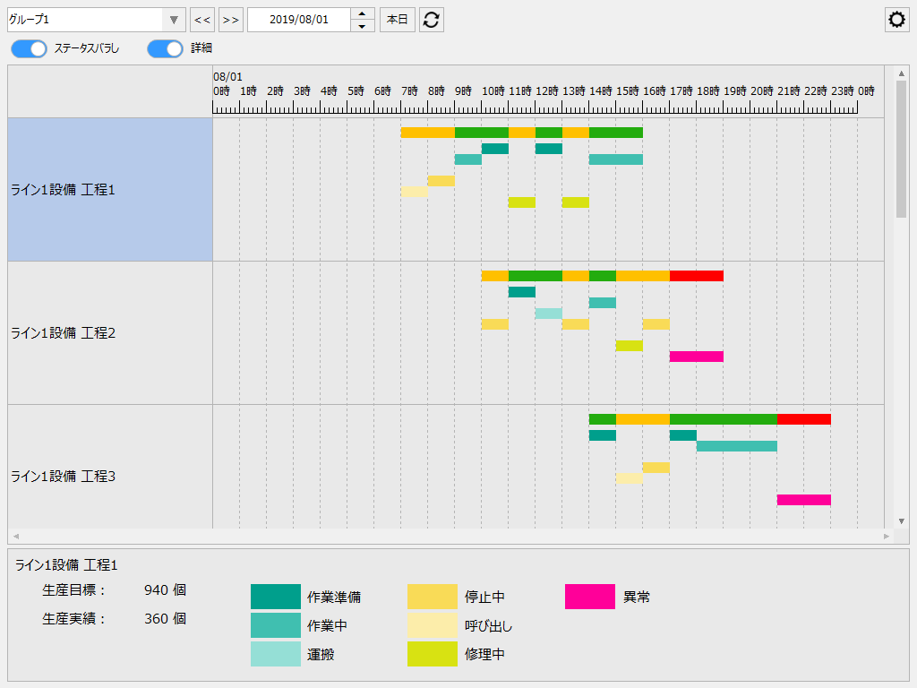The height and width of the screenshot is (688, 917).
Task: Click the 異常 pink legend swatch
Action: click(588, 596)
